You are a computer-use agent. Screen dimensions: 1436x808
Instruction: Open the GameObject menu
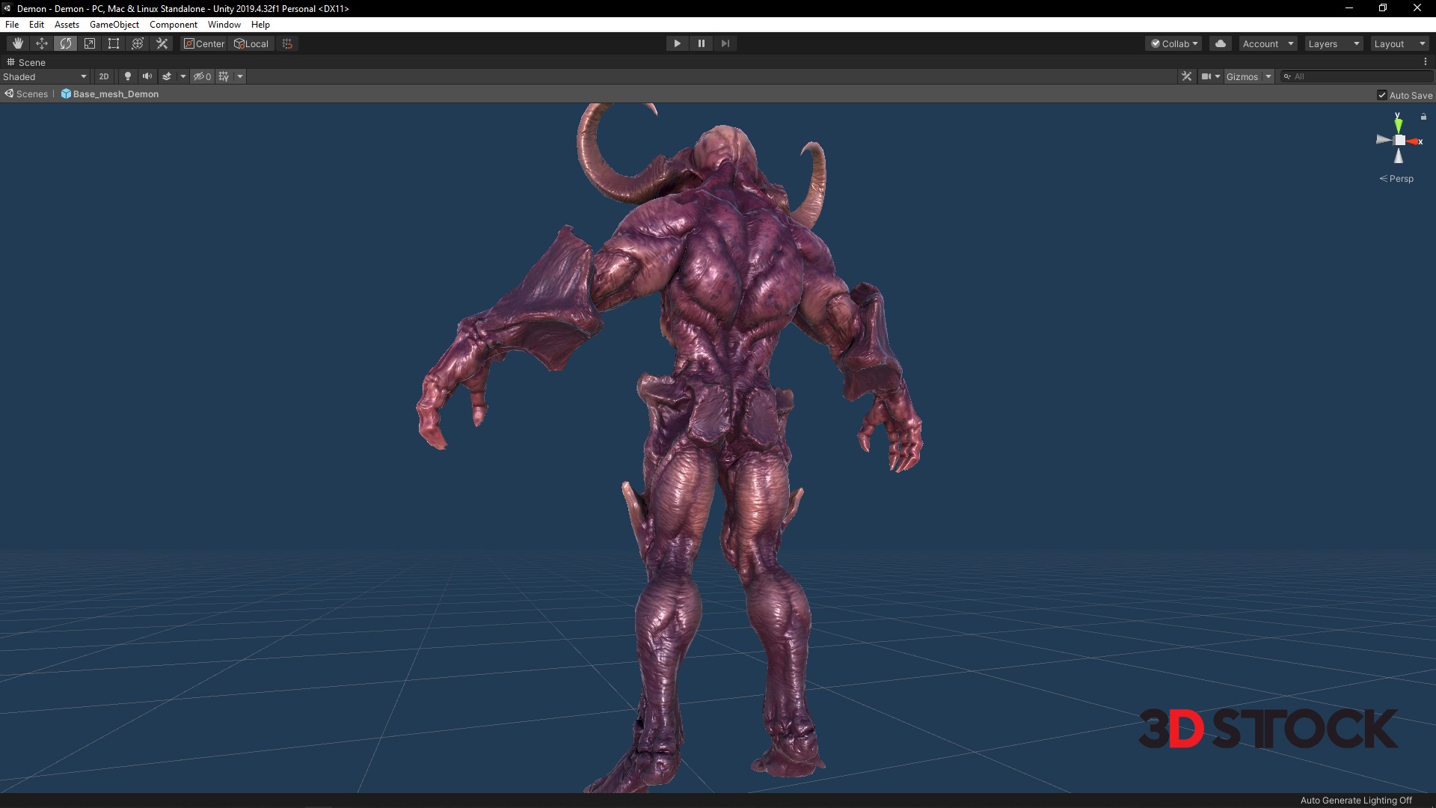pos(114,25)
